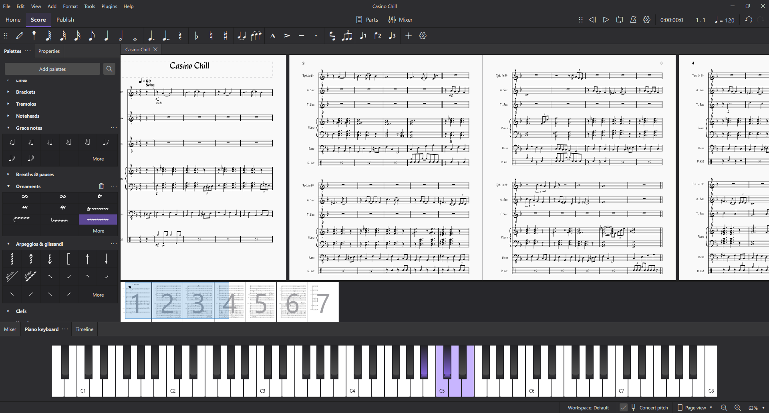Switch to voice 2

coord(378,36)
